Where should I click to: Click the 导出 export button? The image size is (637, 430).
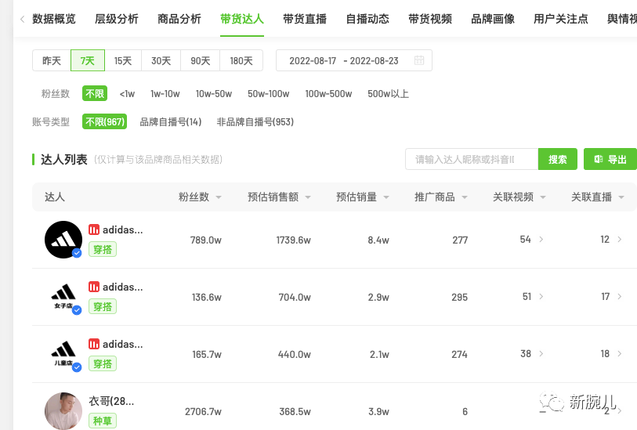610,159
